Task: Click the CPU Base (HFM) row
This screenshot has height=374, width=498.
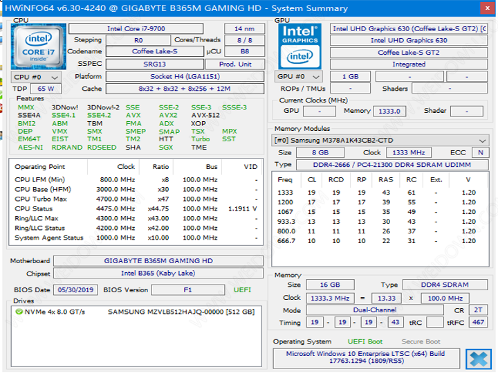Action: coord(136,190)
